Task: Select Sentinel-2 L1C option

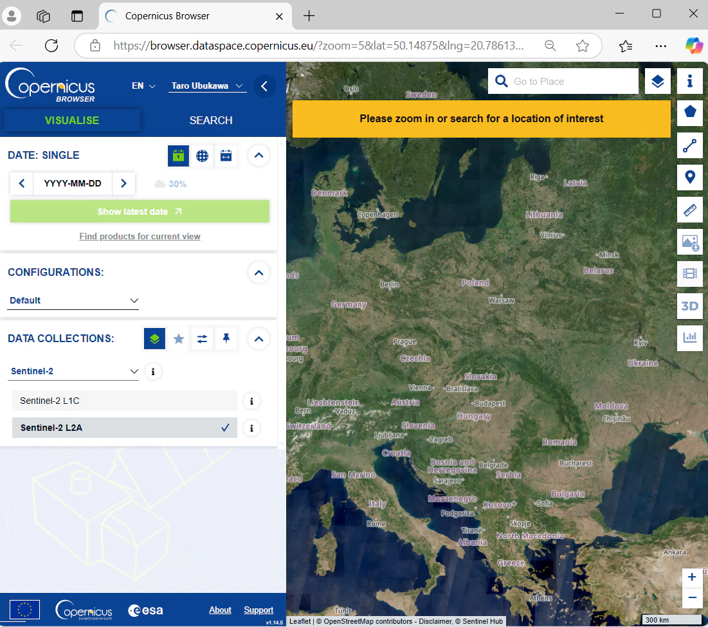Action: point(125,401)
